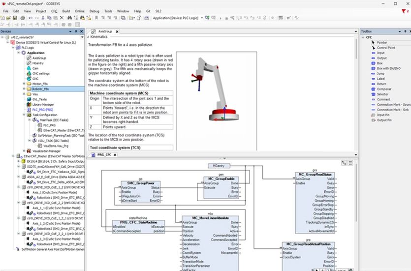The image size is (411, 271).
Task: Select Input Pin in the ToolBox
Action: pos(383,115)
